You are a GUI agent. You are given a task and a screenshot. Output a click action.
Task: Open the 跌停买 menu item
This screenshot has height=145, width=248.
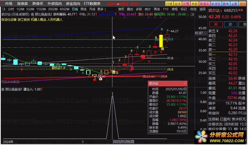point(38,4)
